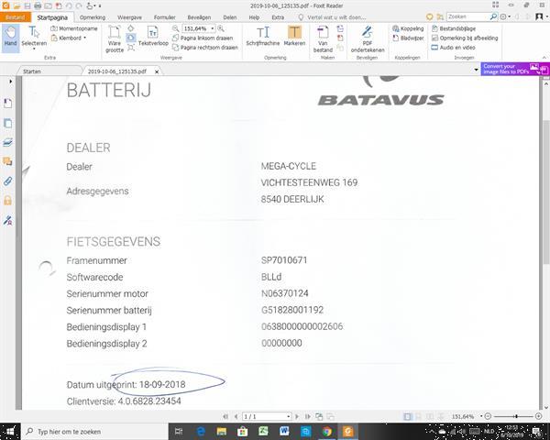
Task: Expand the left navigation panel arrow
Action: tap(10, 82)
